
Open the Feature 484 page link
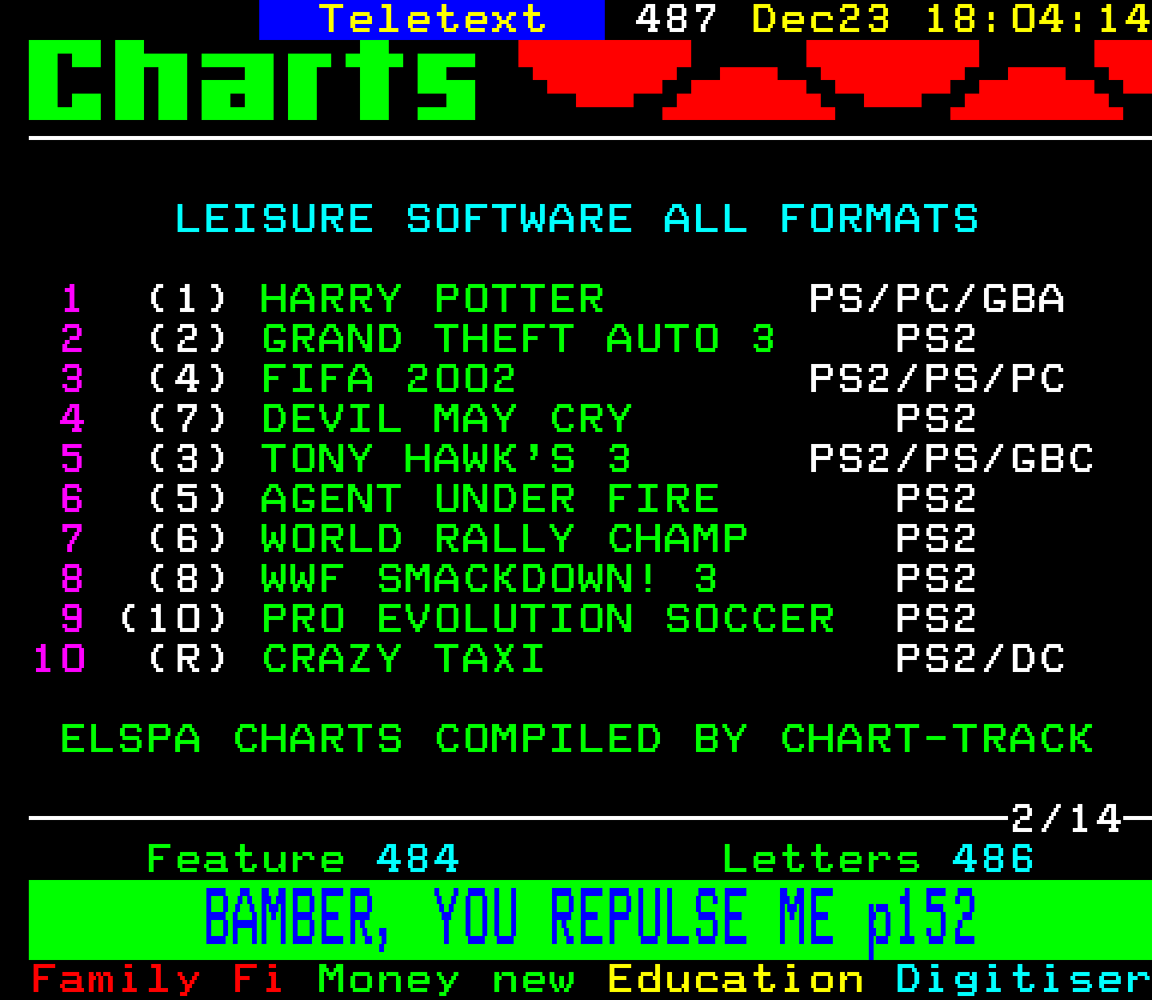point(303,859)
